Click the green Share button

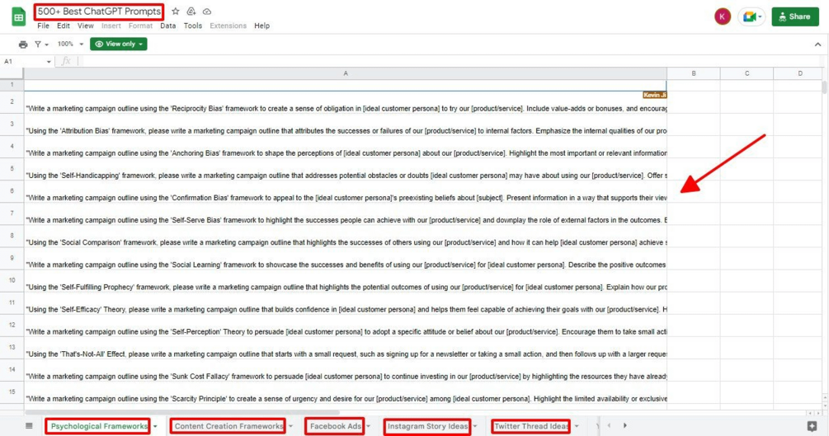point(794,16)
